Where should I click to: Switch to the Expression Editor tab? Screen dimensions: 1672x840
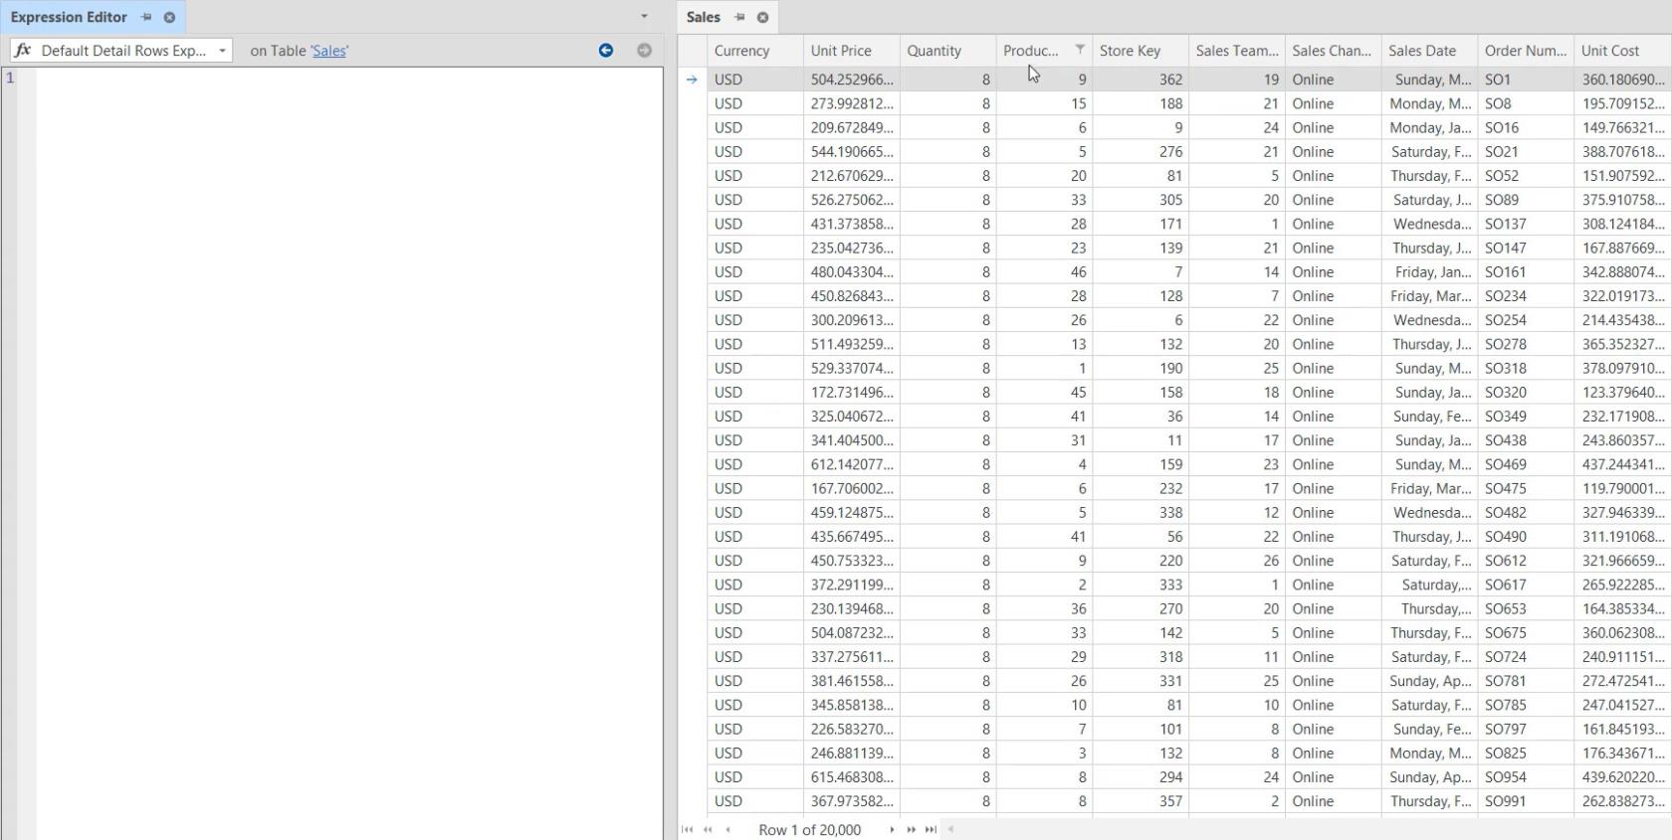click(69, 17)
